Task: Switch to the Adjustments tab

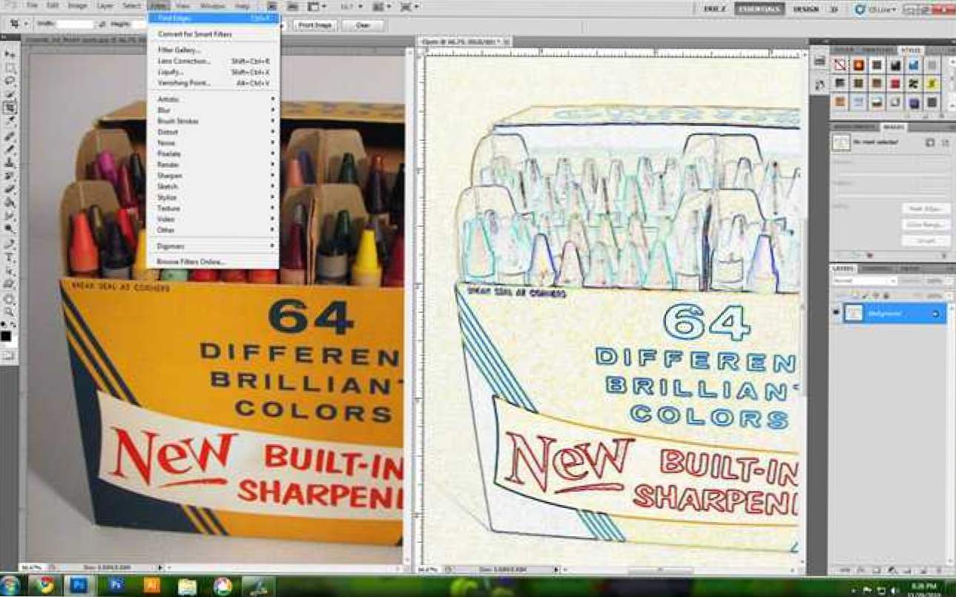Action: pos(854,127)
